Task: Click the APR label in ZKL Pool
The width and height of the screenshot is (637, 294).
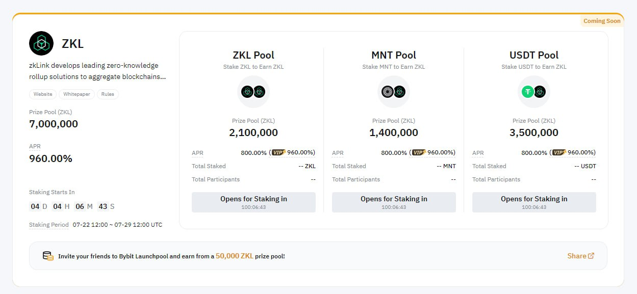Action: coord(197,153)
